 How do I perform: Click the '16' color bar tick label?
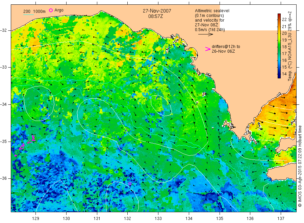click(284, 60)
